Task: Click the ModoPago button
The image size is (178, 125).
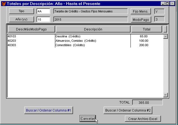Action: [x=141, y=20]
